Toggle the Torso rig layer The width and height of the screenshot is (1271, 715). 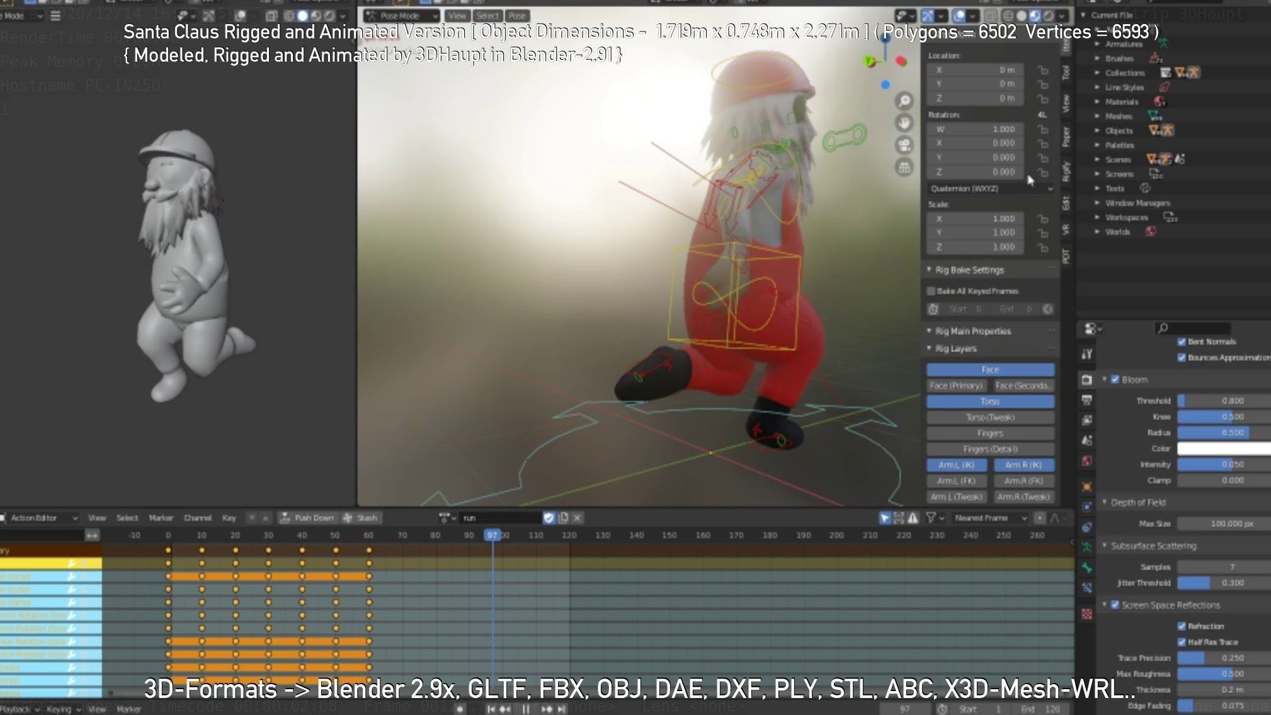(x=990, y=402)
